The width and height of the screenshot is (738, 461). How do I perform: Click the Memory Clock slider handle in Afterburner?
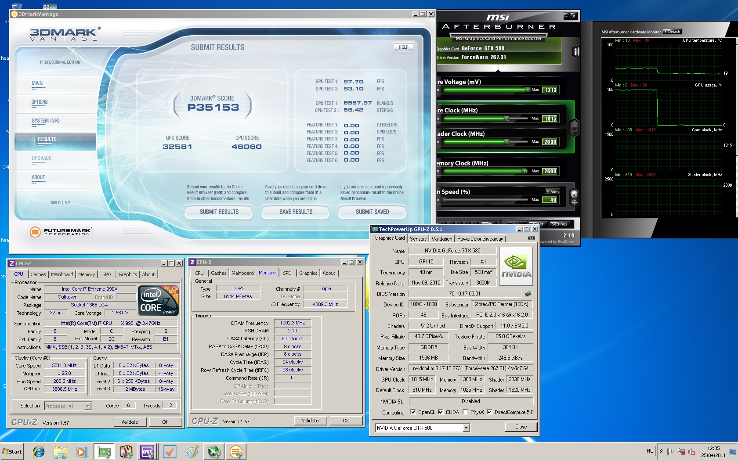coord(525,171)
